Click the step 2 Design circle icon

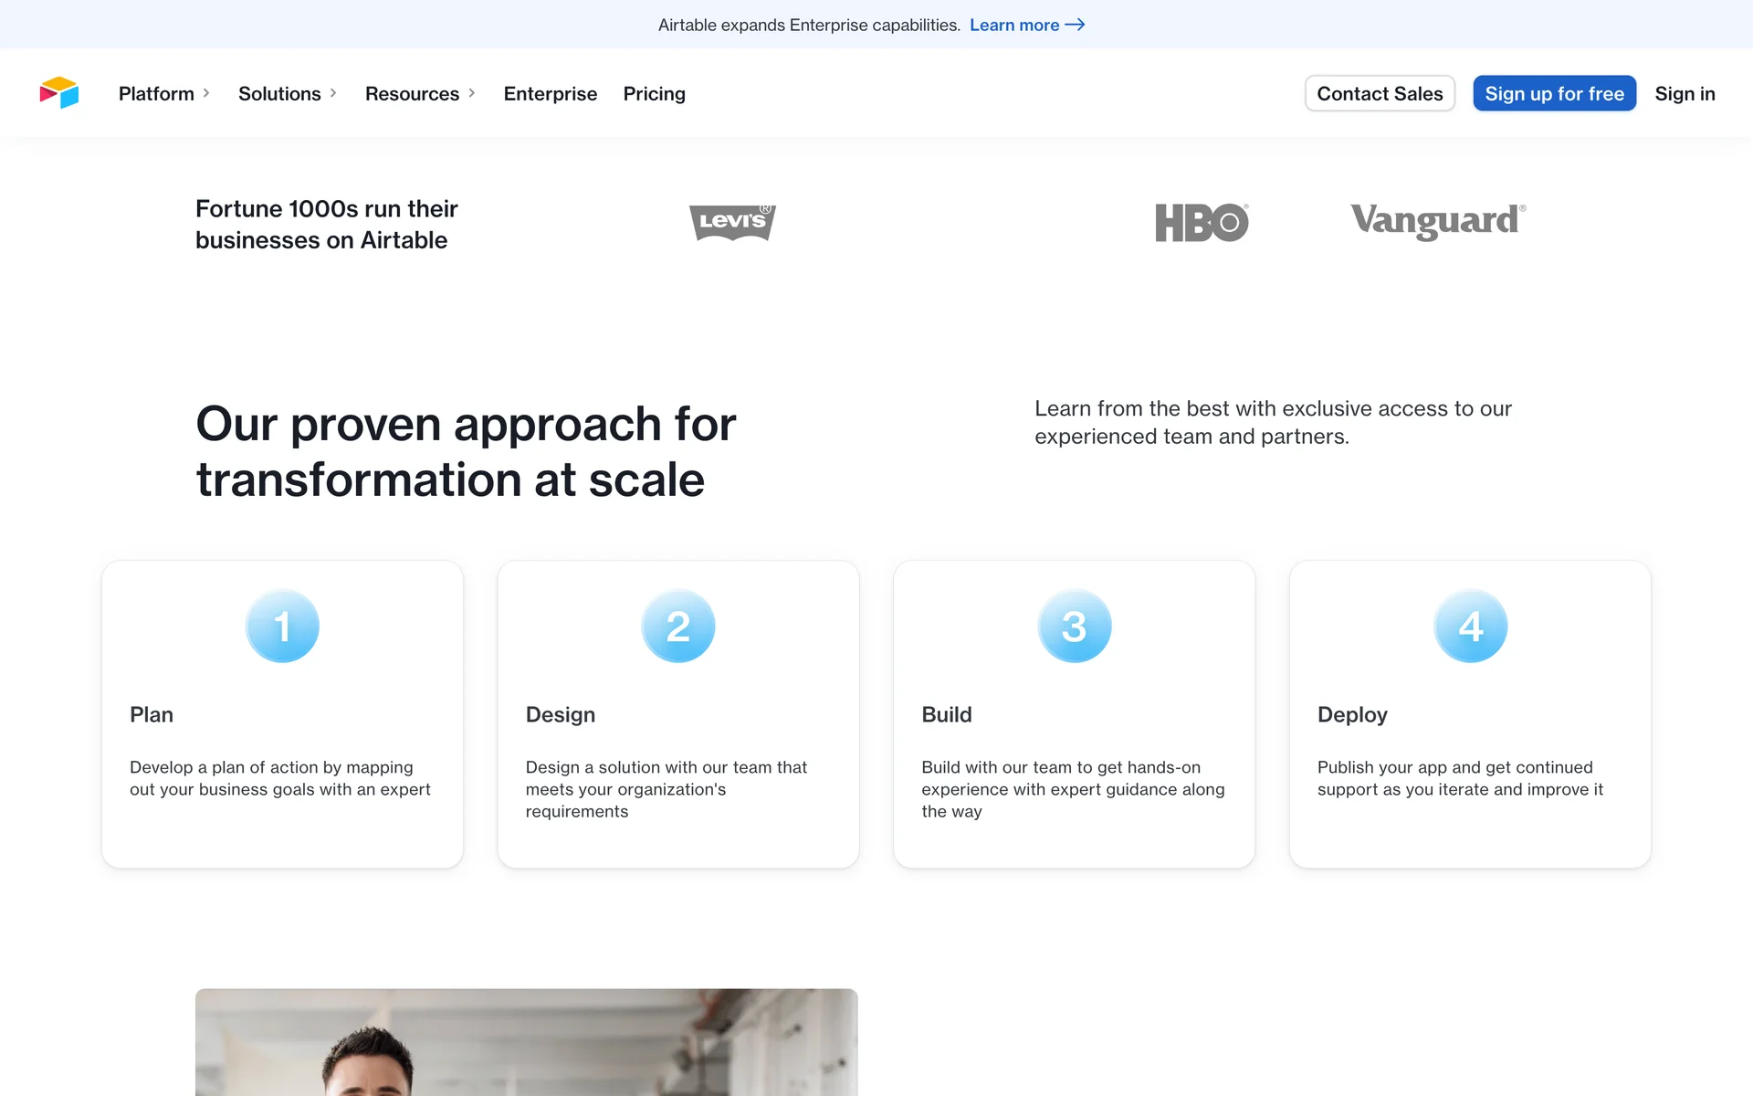[x=677, y=627]
